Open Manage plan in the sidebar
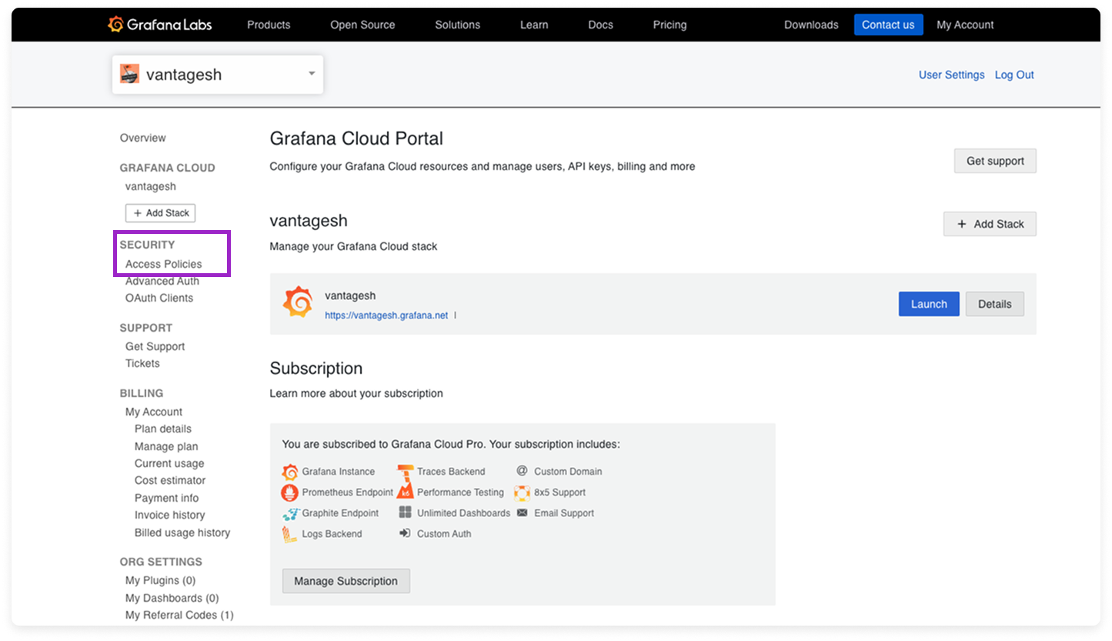The height and width of the screenshot is (641, 1112). [x=166, y=446]
